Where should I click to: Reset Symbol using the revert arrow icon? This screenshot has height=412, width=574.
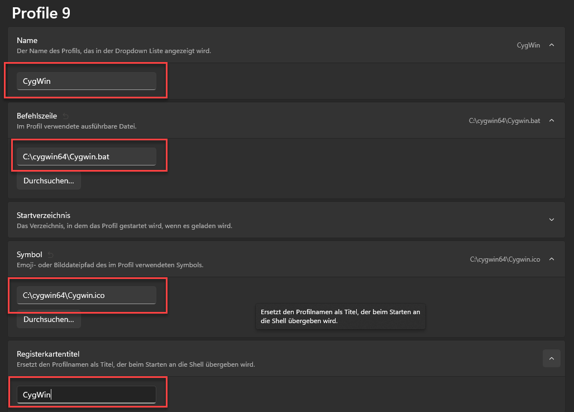click(x=50, y=255)
